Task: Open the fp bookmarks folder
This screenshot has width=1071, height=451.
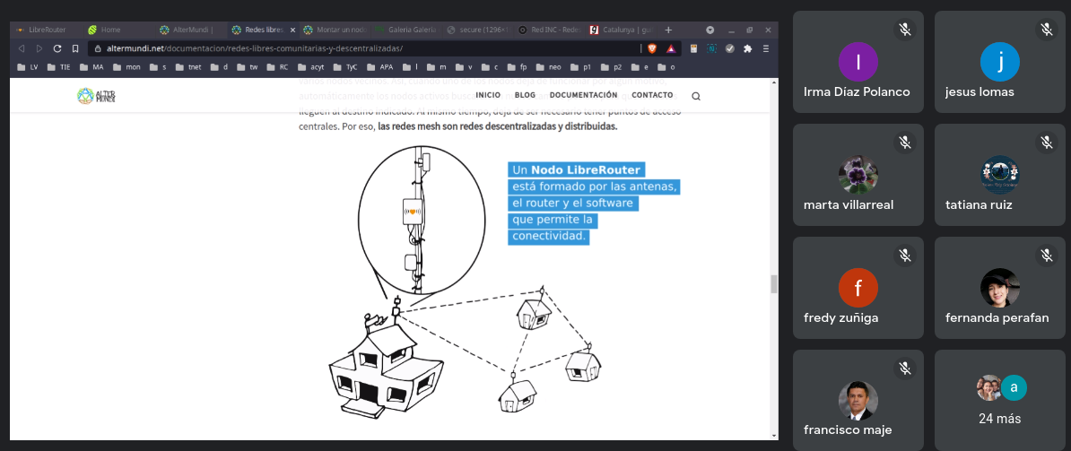Action: pos(518,67)
